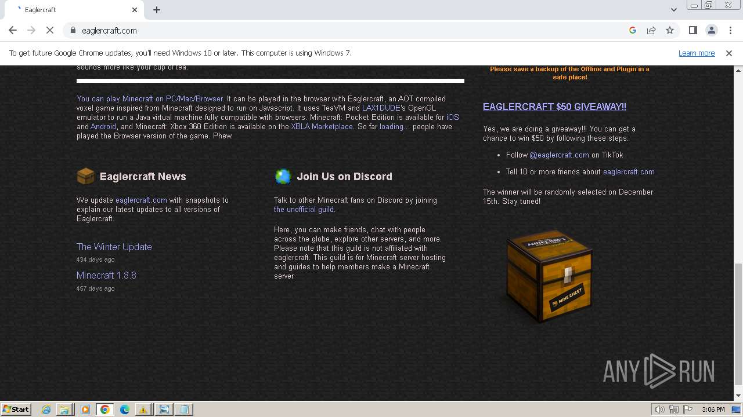
Task: Open the @eaglercraft.com TikTok link
Action: point(559,155)
